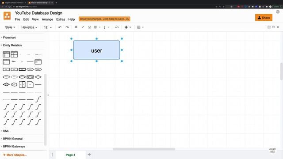Click the sidebar collapse splitter handle
The image size is (283, 159).
pyautogui.click(x=48, y=95)
